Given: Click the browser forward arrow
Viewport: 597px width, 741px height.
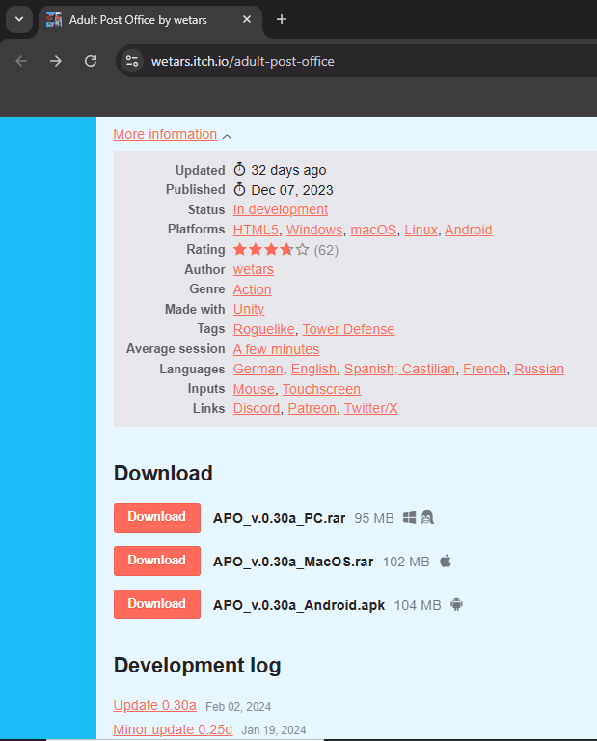Looking at the screenshot, I should (56, 61).
